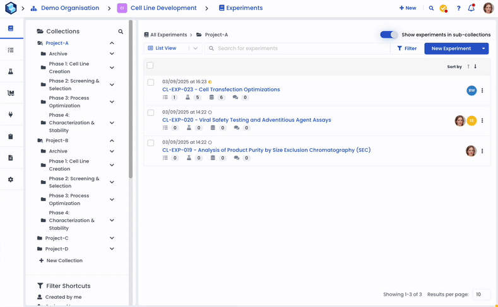Toggle Show experiments in sub-collections switch
Viewport: 498px width, 307px height.
389,35
